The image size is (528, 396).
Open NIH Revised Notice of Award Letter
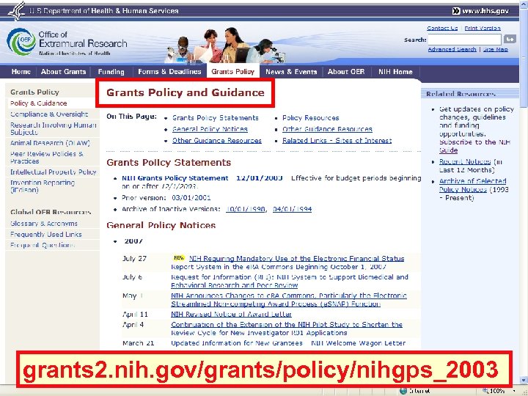pyautogui.click(x=231, y=314)
